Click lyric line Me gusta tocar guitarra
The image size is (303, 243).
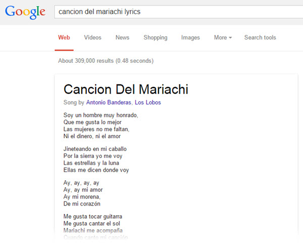93,217
